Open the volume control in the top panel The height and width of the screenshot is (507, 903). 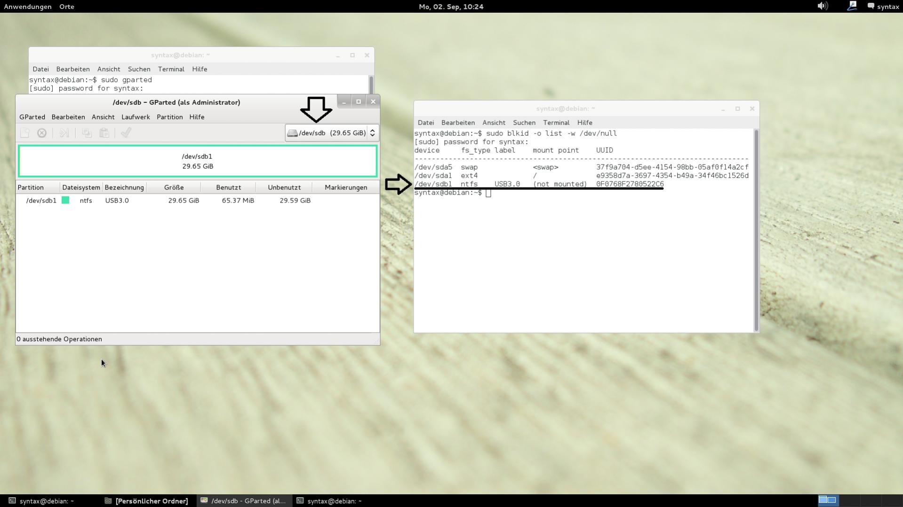[823, 6]
